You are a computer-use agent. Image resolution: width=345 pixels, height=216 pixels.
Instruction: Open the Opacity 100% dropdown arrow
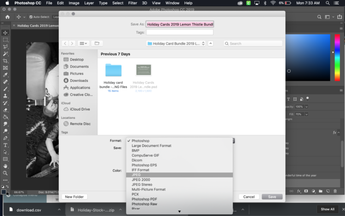click(x=306, y=107)
